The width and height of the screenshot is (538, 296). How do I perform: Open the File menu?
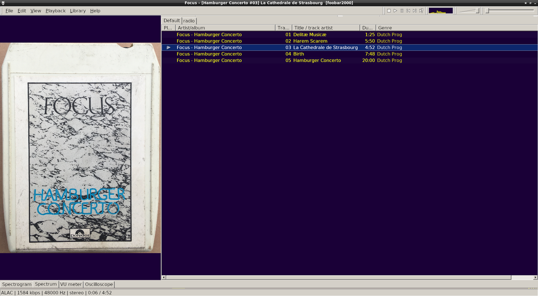pyautogui.click(x=9, y=11)
